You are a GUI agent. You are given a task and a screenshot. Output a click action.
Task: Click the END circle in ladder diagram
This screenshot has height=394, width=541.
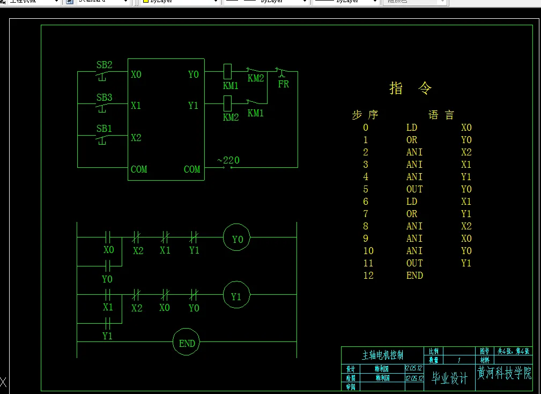click(x=186, y=342)
